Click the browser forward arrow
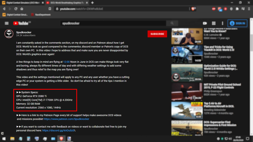This screenshot has height=142, width=253. point(10,9)
